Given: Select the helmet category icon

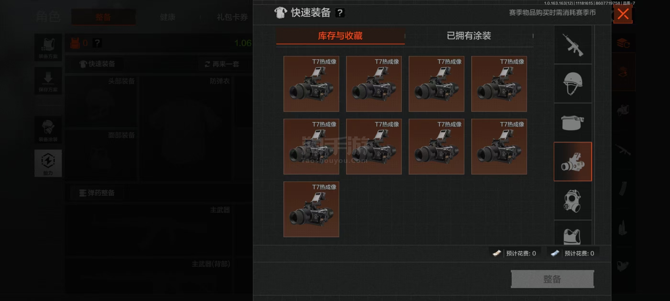Looking at the screenshot, I should click(x=573, y=84).
